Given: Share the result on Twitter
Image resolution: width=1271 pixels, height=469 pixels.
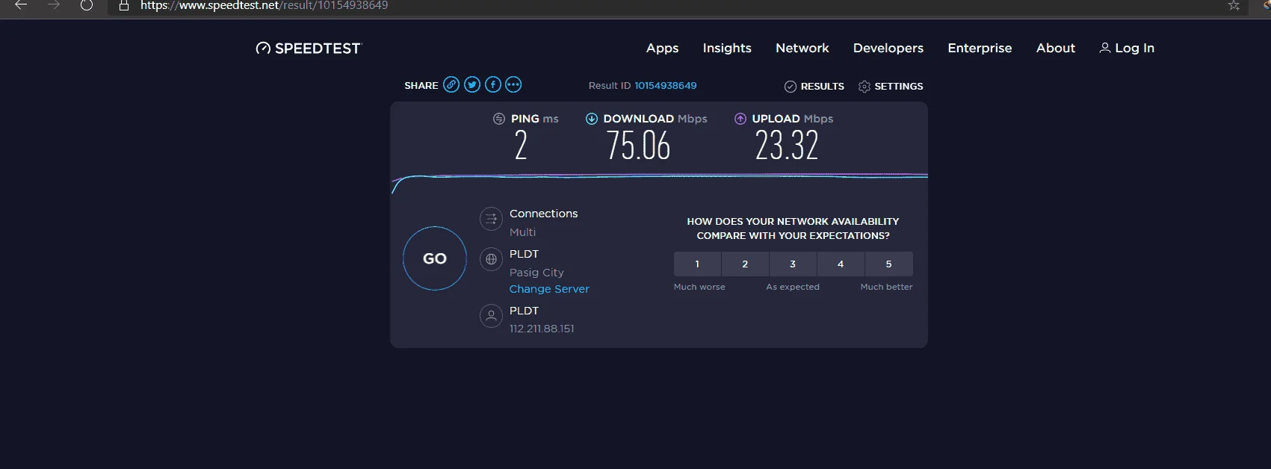Looking at the screenshot, I should pyautogui.click(x=472, y=84).
